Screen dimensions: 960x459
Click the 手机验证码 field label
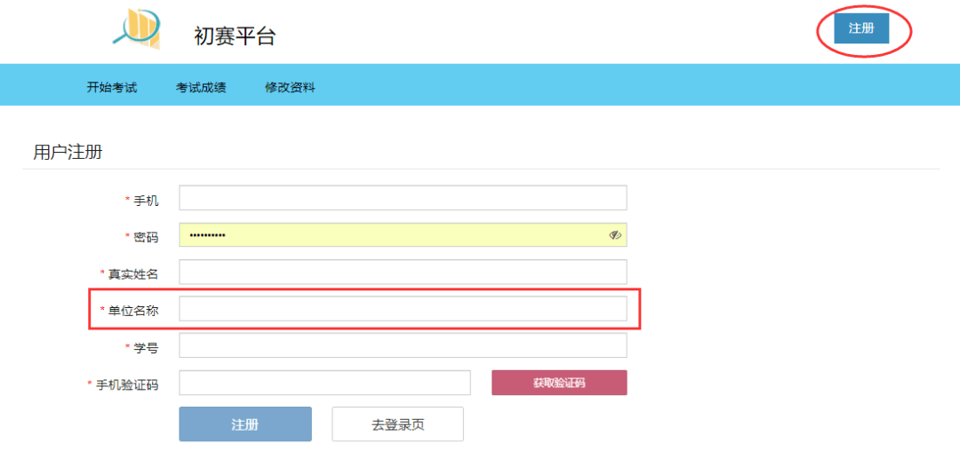(x=126, y=384)
